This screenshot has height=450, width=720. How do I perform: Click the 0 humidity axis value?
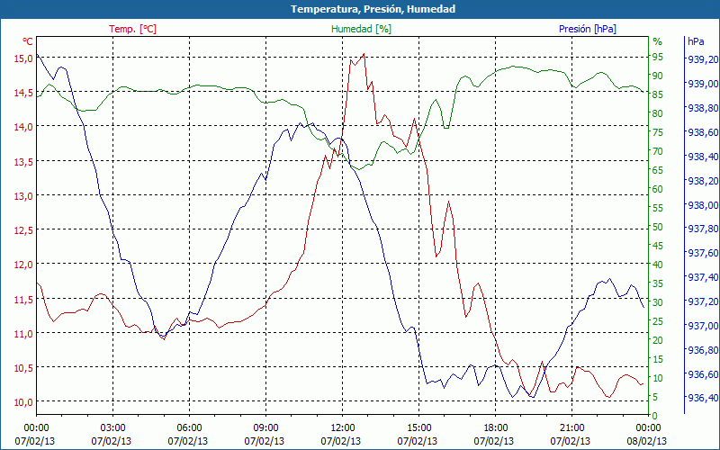[x=655, y=416]
